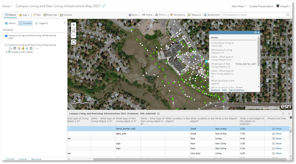296x164 pixels.
Task: Click Trust Center footer link
Action: (x=10, y=159)
